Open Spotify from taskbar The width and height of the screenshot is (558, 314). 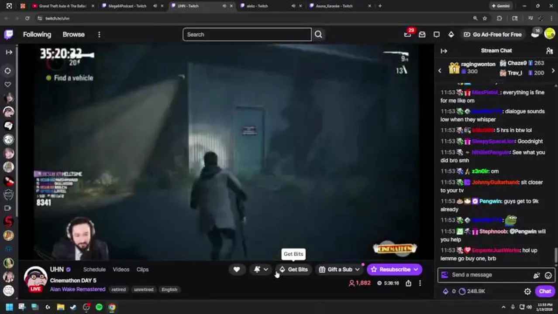[99, 307]
